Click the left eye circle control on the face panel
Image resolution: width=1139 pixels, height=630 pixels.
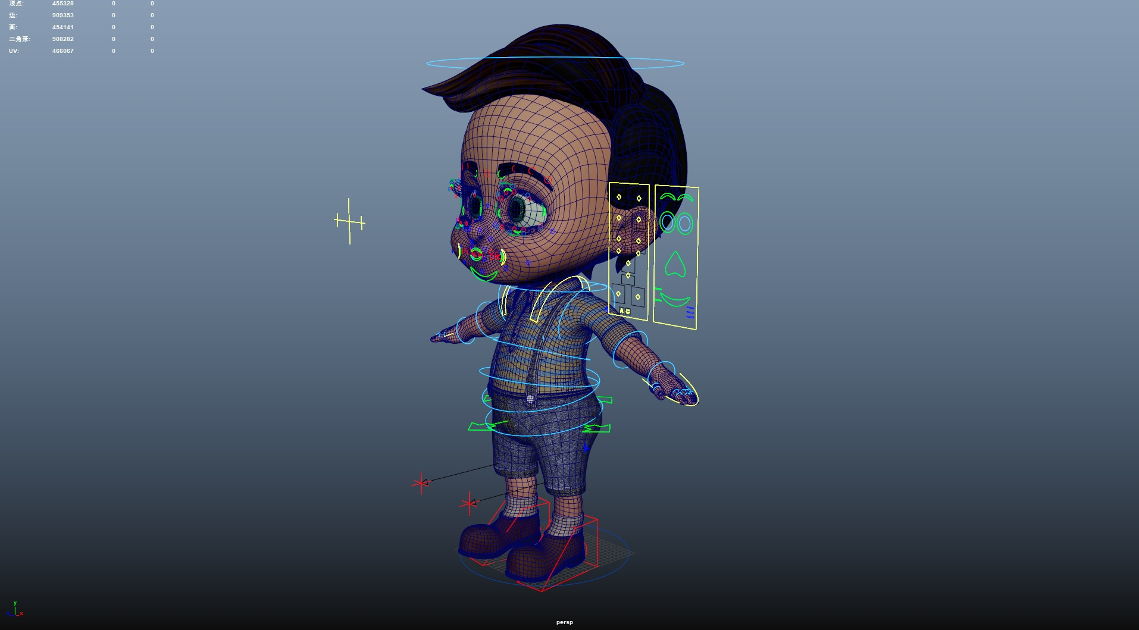click(667, 222)
